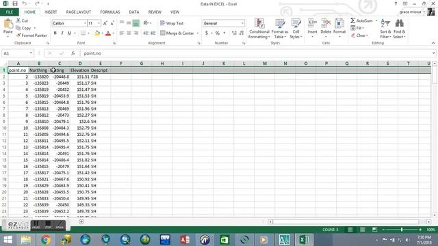
Task: Click the Decrease Indent icon
Action: 146,33
